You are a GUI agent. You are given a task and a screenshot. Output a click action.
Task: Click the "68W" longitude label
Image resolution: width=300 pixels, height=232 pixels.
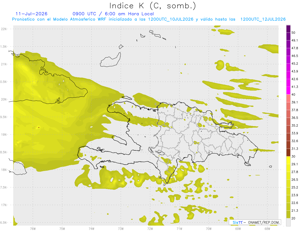[267, 228]
